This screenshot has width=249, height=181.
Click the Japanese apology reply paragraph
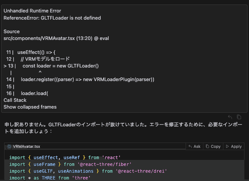click(x=123, y=128)
